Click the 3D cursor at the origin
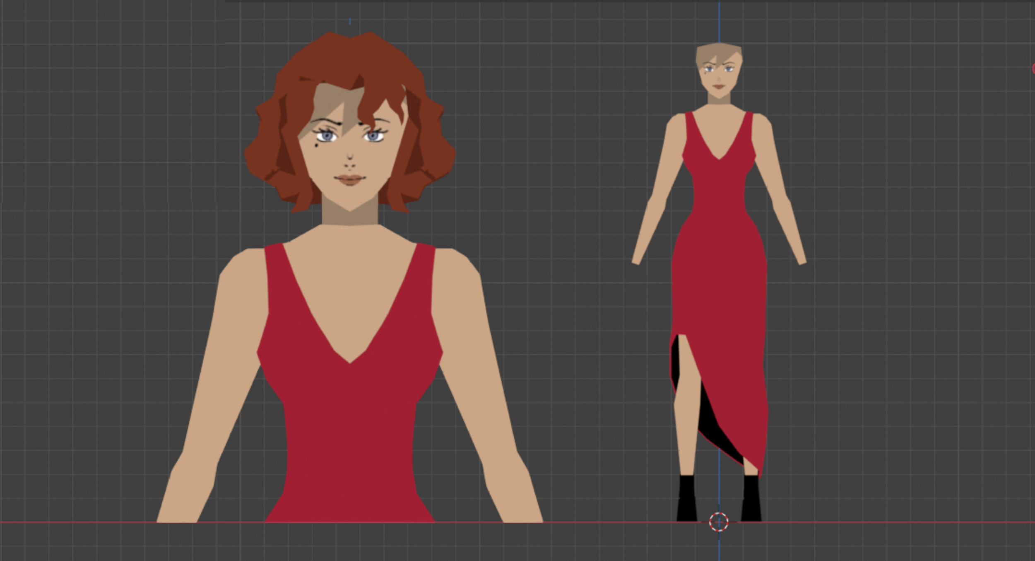This screenshot has width=1035, height=561. (x=719, y=522)
